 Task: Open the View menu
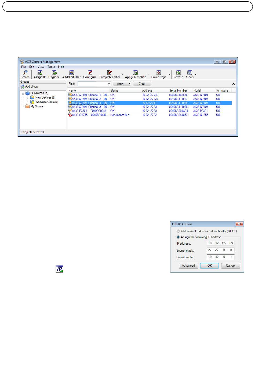tap(41, 67)
